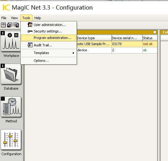Expand the Templates submenu

coord(49,53)
